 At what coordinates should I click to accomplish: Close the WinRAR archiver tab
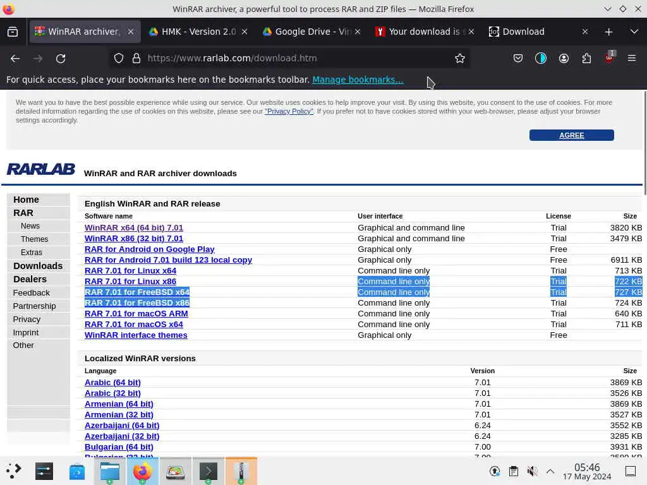pos(131,32)
